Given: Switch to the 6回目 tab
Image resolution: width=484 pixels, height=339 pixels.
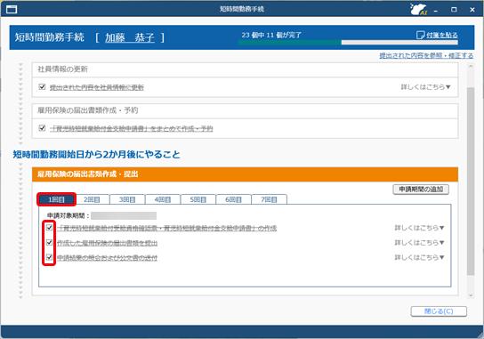Looking at the screenshot, I should (x=233, y=199).
